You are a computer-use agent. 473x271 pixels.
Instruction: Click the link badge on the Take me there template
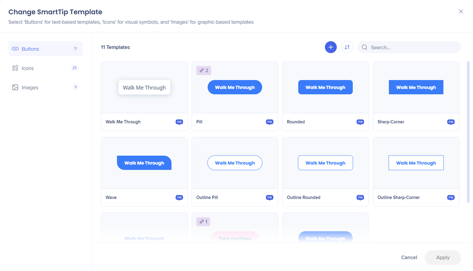click(203, 221)
